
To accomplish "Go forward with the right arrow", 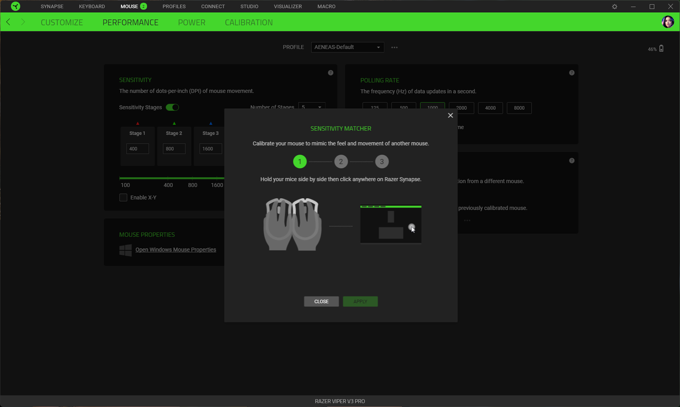I will click(x=23, y=22).
